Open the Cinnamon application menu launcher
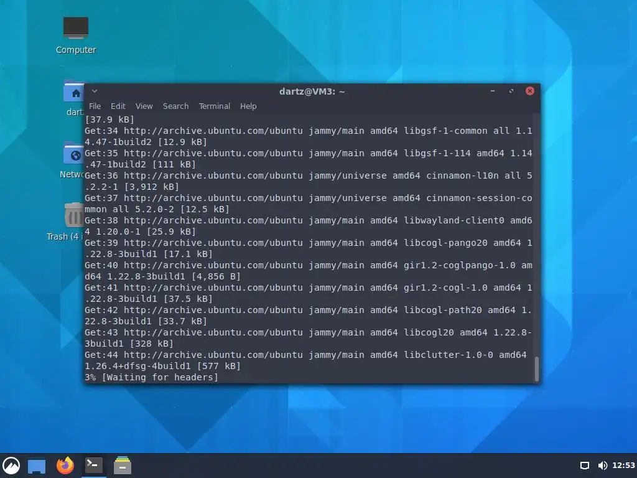The height and width of the screenshot is (478, 637). pyautogui.click(x=11, y=466)
